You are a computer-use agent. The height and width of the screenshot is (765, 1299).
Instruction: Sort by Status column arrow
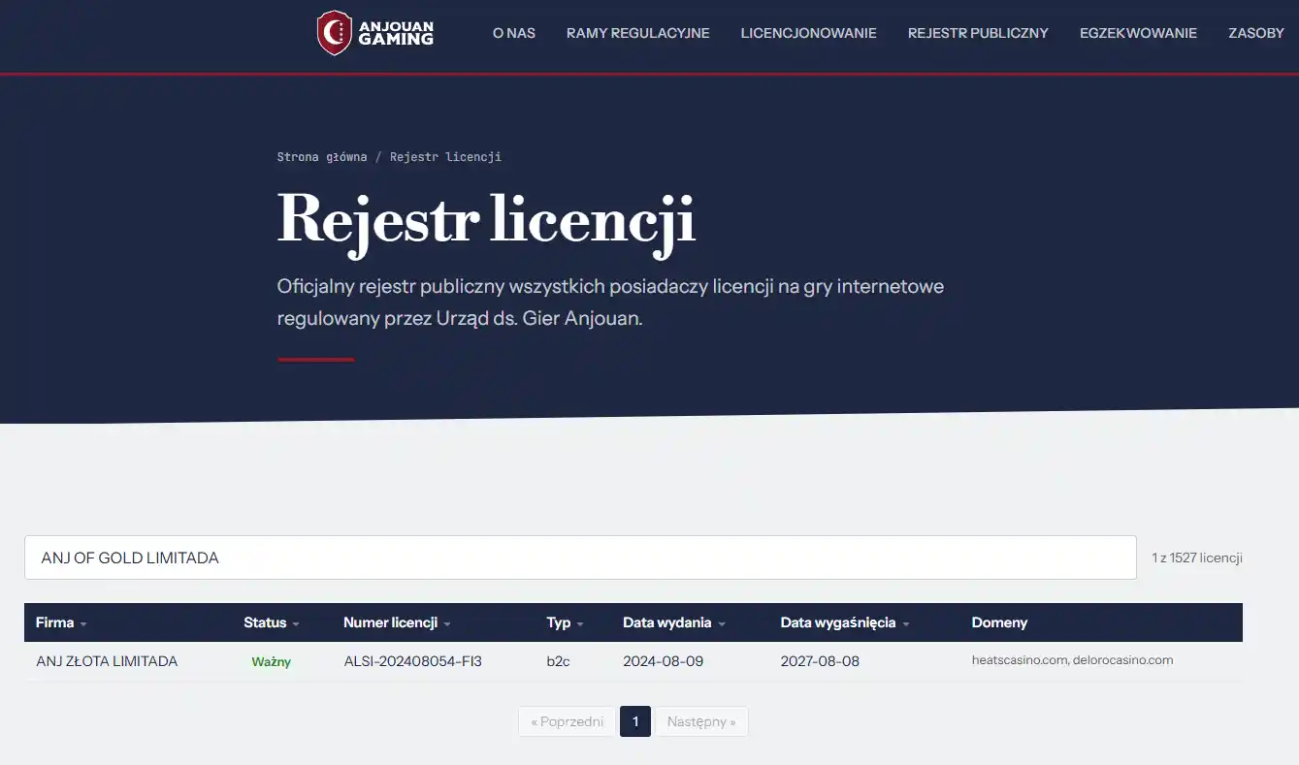pos(296,623)
